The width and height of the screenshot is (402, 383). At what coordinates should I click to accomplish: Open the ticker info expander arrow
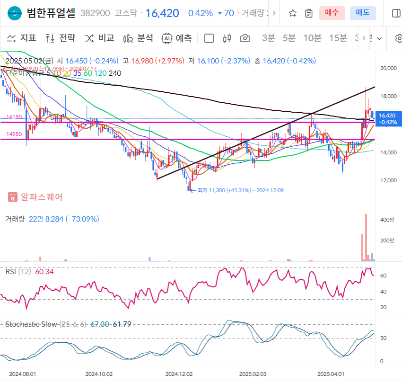point(274,13)
